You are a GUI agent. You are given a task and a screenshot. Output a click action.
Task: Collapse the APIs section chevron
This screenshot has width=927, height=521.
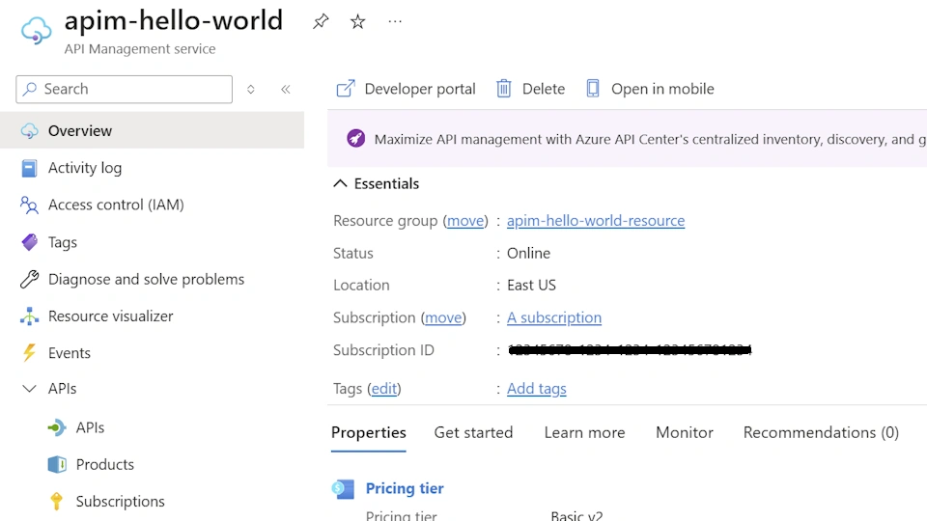tap(29, 389)
